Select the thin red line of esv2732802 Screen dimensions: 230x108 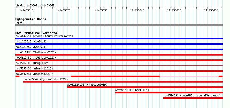click(x=119, y=66)
